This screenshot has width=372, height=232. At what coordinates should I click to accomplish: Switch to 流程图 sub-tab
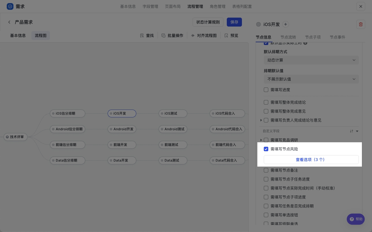pyautogui.click(x=41, y=35)
